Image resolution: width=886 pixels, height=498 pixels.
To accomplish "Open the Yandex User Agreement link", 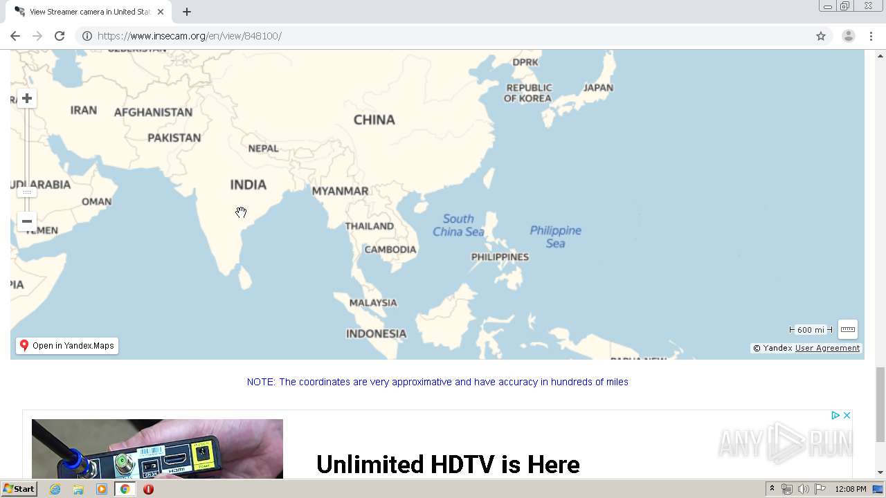I will tap(827, 348).
